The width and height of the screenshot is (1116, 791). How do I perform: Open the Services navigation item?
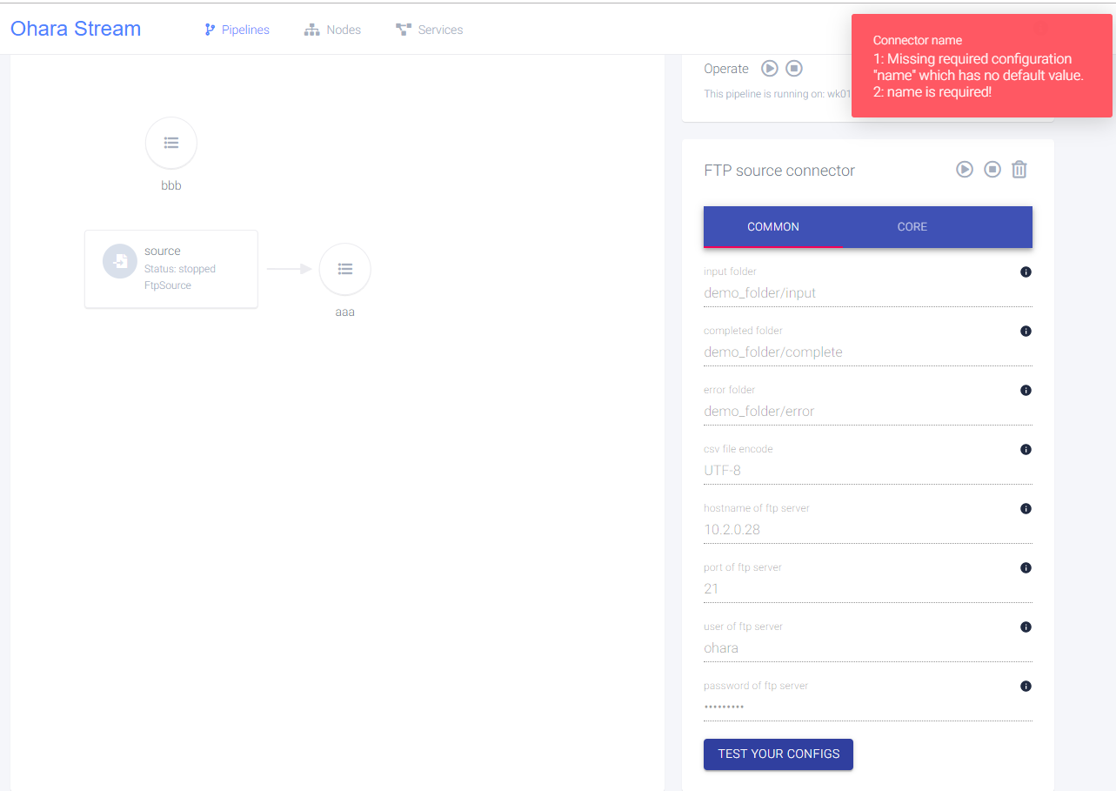click(x=429, y=30)
